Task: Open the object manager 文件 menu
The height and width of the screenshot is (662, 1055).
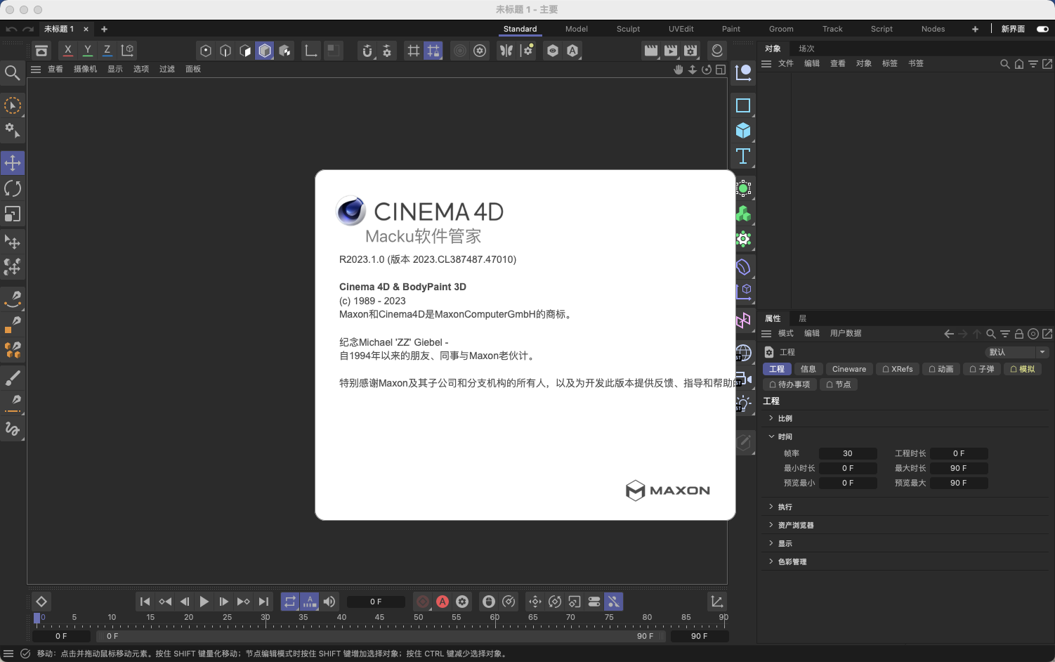Action: 786,63
